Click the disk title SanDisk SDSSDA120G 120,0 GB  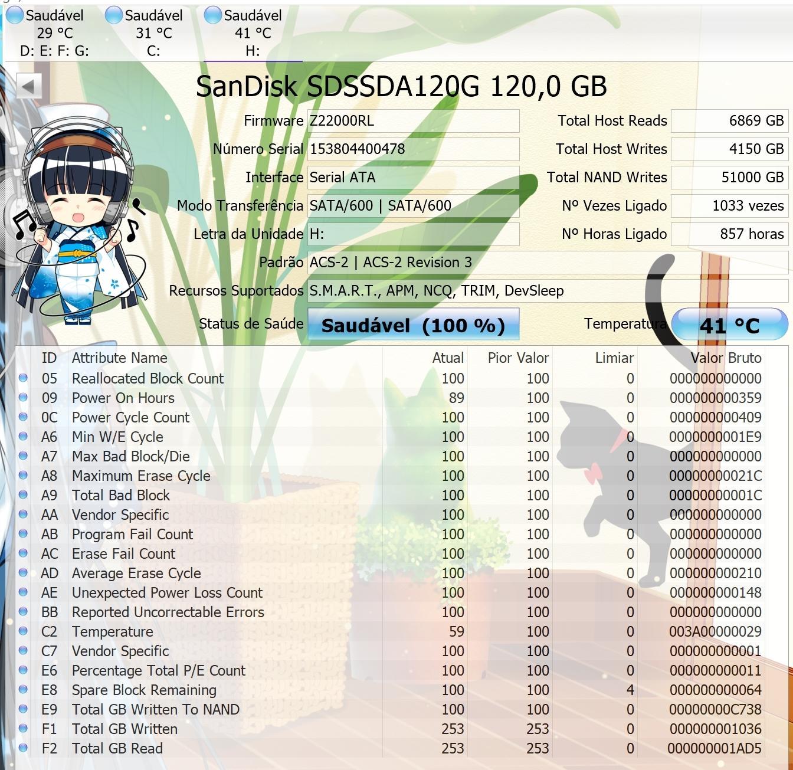(401, 86)
